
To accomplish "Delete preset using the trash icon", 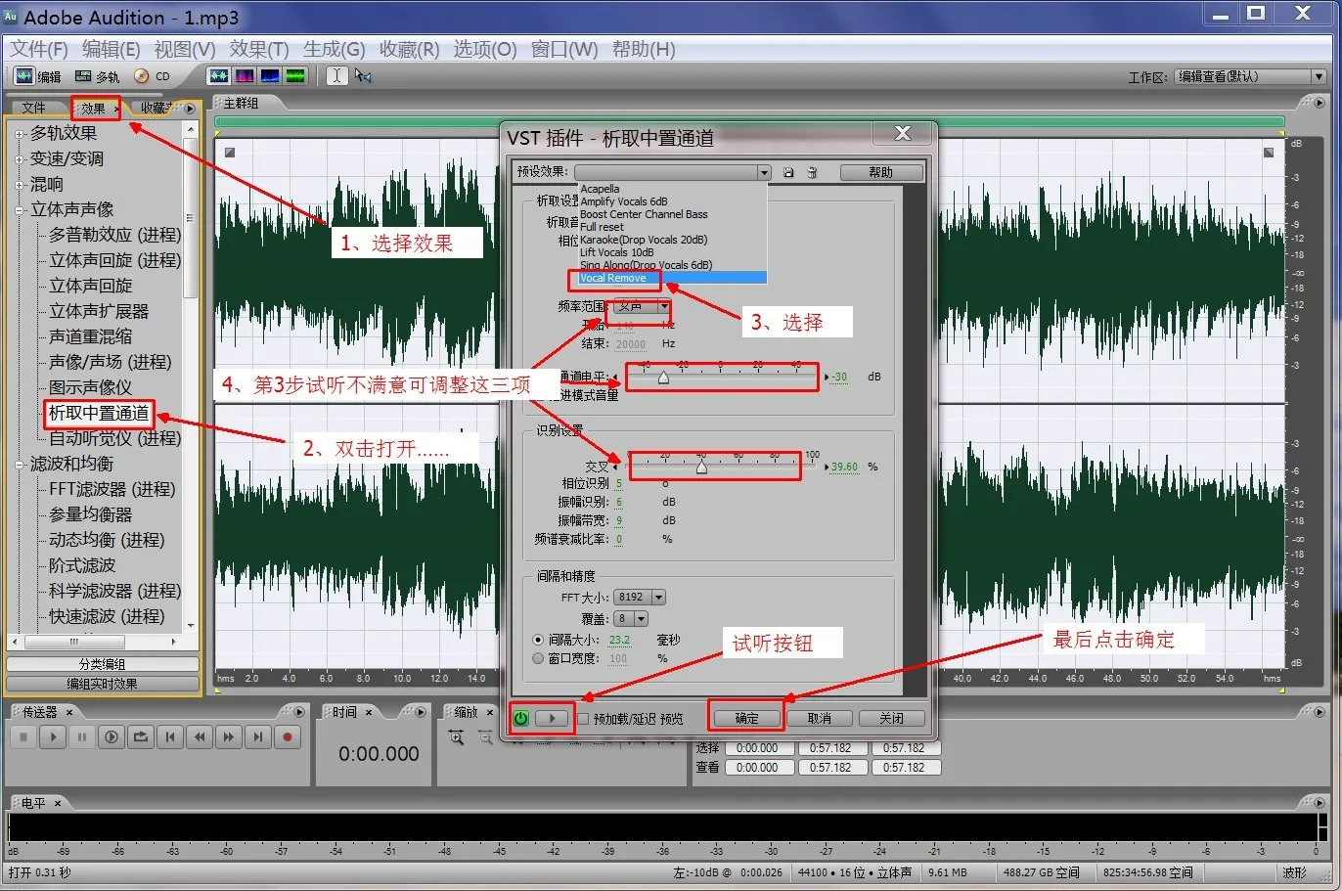I will (812, 173).
